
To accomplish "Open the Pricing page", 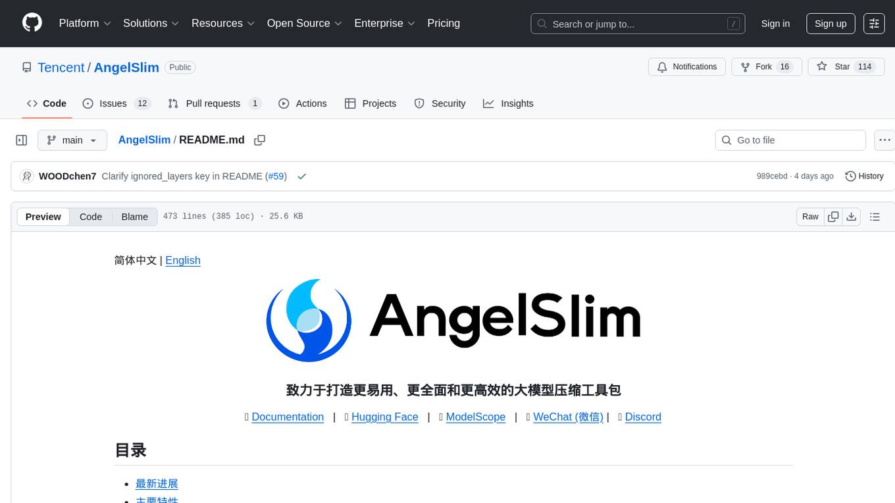I will coord(444,23).
